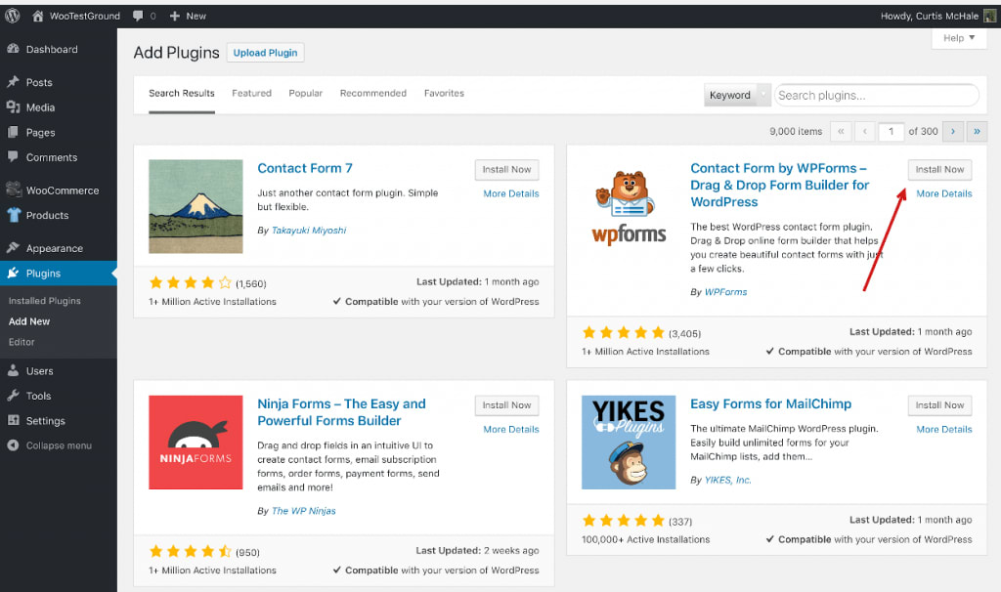Open author WPForms link
The height and width of the screenshot is (592, 1001).
tap(726, 292)
